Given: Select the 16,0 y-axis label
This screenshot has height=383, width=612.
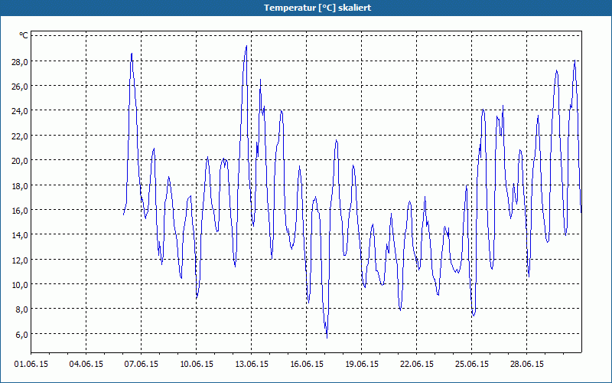Looking at the screenshot, I should (20, 211).
